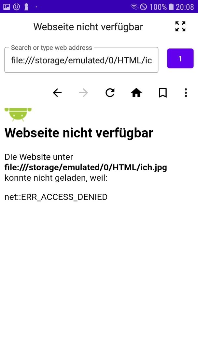The width and height of the screenshot is (198, 351).
Task: Tap the keyhole VPN notification icon
Action: (26, 7)
